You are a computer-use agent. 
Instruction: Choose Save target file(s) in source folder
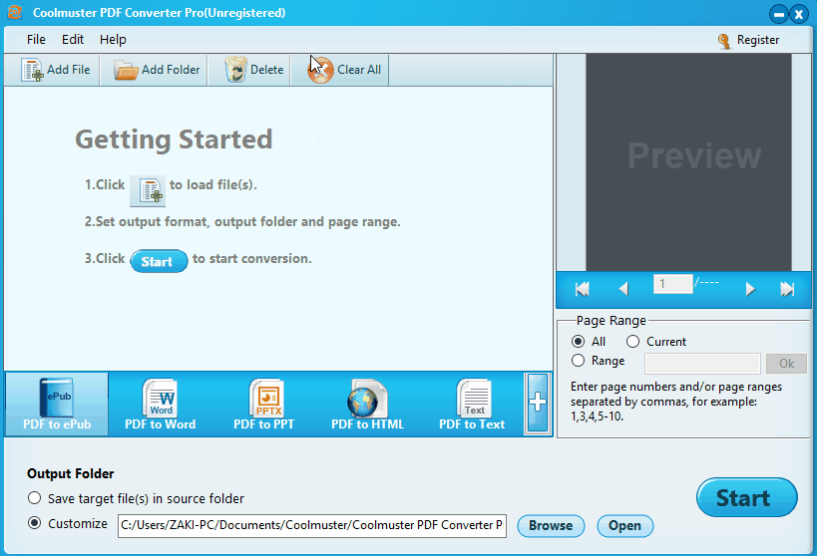tap(34, 498)
